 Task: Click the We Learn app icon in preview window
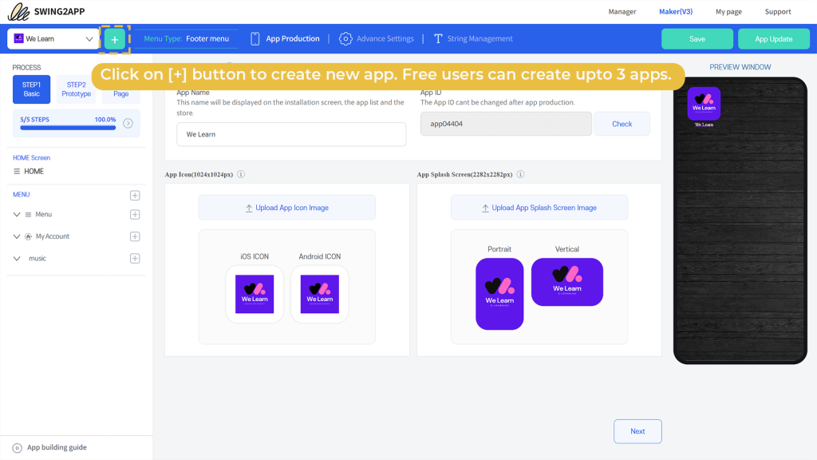pos(704,104)
